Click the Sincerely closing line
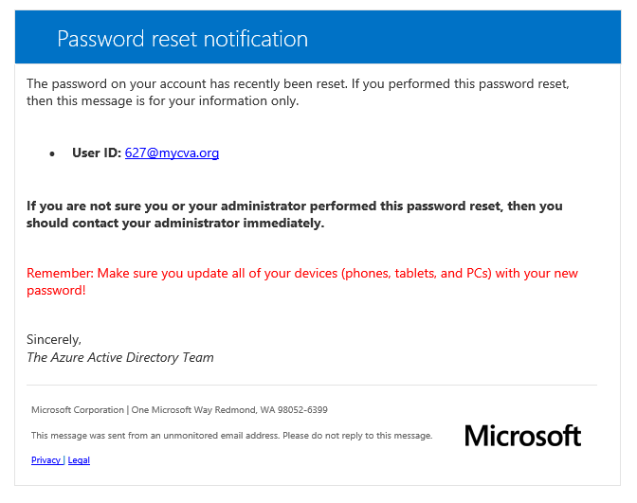 pyautogui.click(x=54, y=339)
